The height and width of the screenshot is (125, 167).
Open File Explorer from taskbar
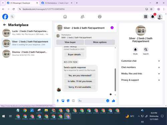pos(46,110)
